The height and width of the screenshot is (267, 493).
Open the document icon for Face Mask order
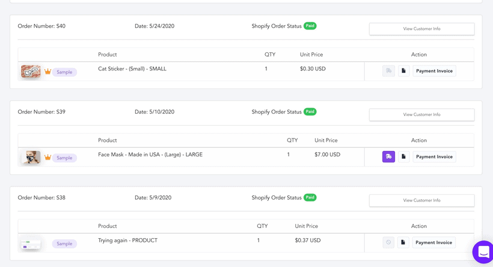point(403,156)
